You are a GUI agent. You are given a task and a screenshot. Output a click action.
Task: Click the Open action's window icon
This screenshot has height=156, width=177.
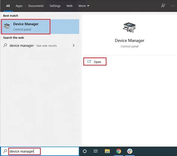89,61
